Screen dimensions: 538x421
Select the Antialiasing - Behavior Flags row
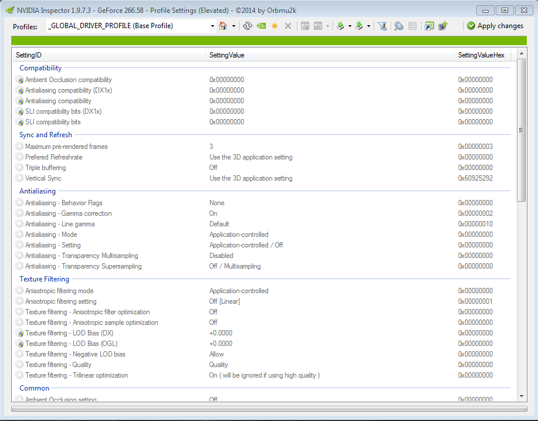click(263, 203)
